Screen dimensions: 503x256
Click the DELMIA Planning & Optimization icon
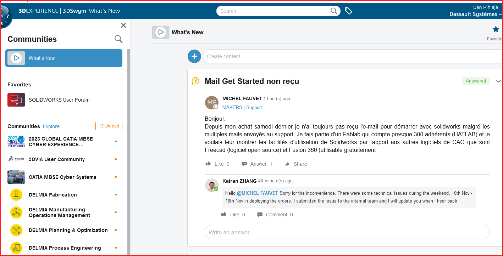point(16,230)
